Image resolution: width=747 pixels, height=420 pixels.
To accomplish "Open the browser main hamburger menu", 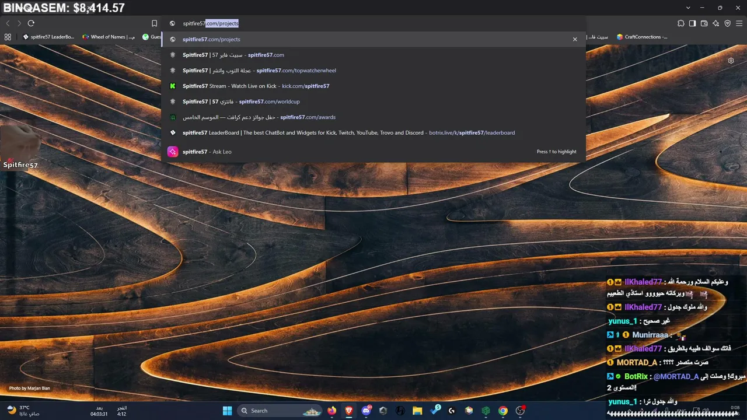I will coord(739,23).
